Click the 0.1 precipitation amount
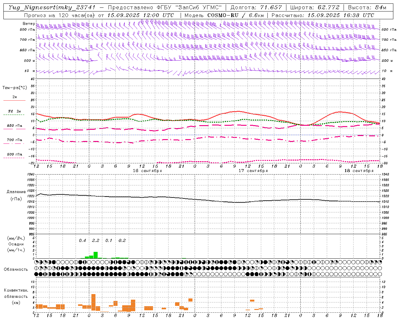 [x=109, y=240]
